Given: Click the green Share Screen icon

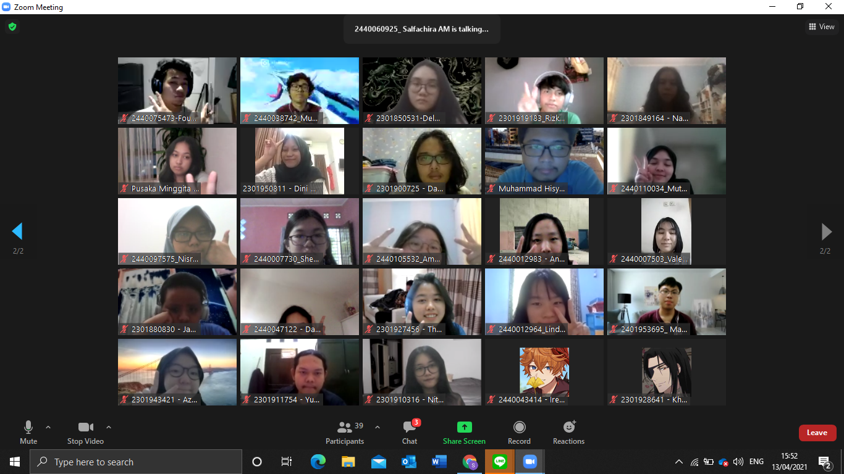Looking at the screenshot, I should [464, 427].
